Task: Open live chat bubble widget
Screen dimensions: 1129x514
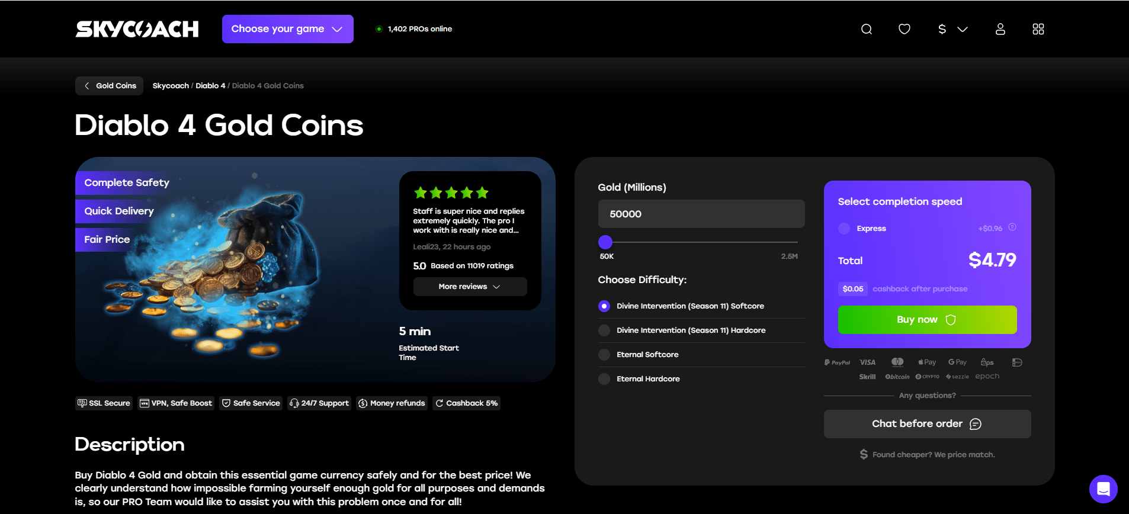Action: [x=1103, y=489]
